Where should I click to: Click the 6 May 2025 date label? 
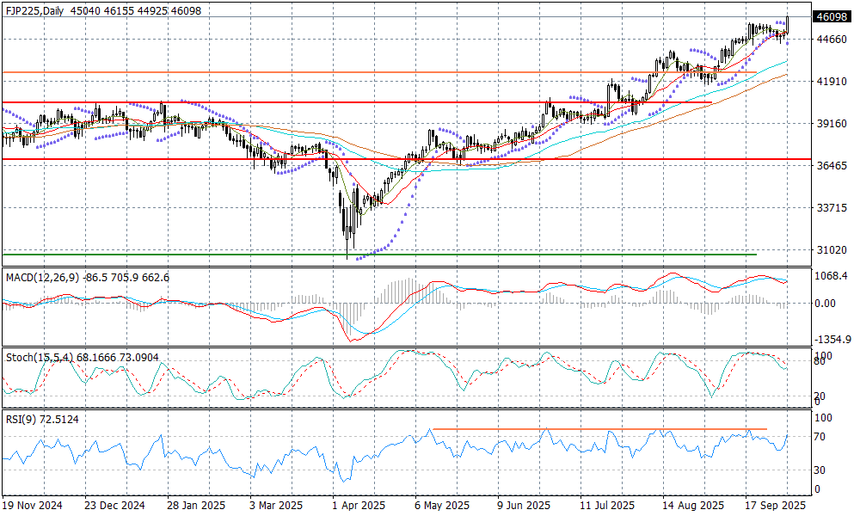440,506
